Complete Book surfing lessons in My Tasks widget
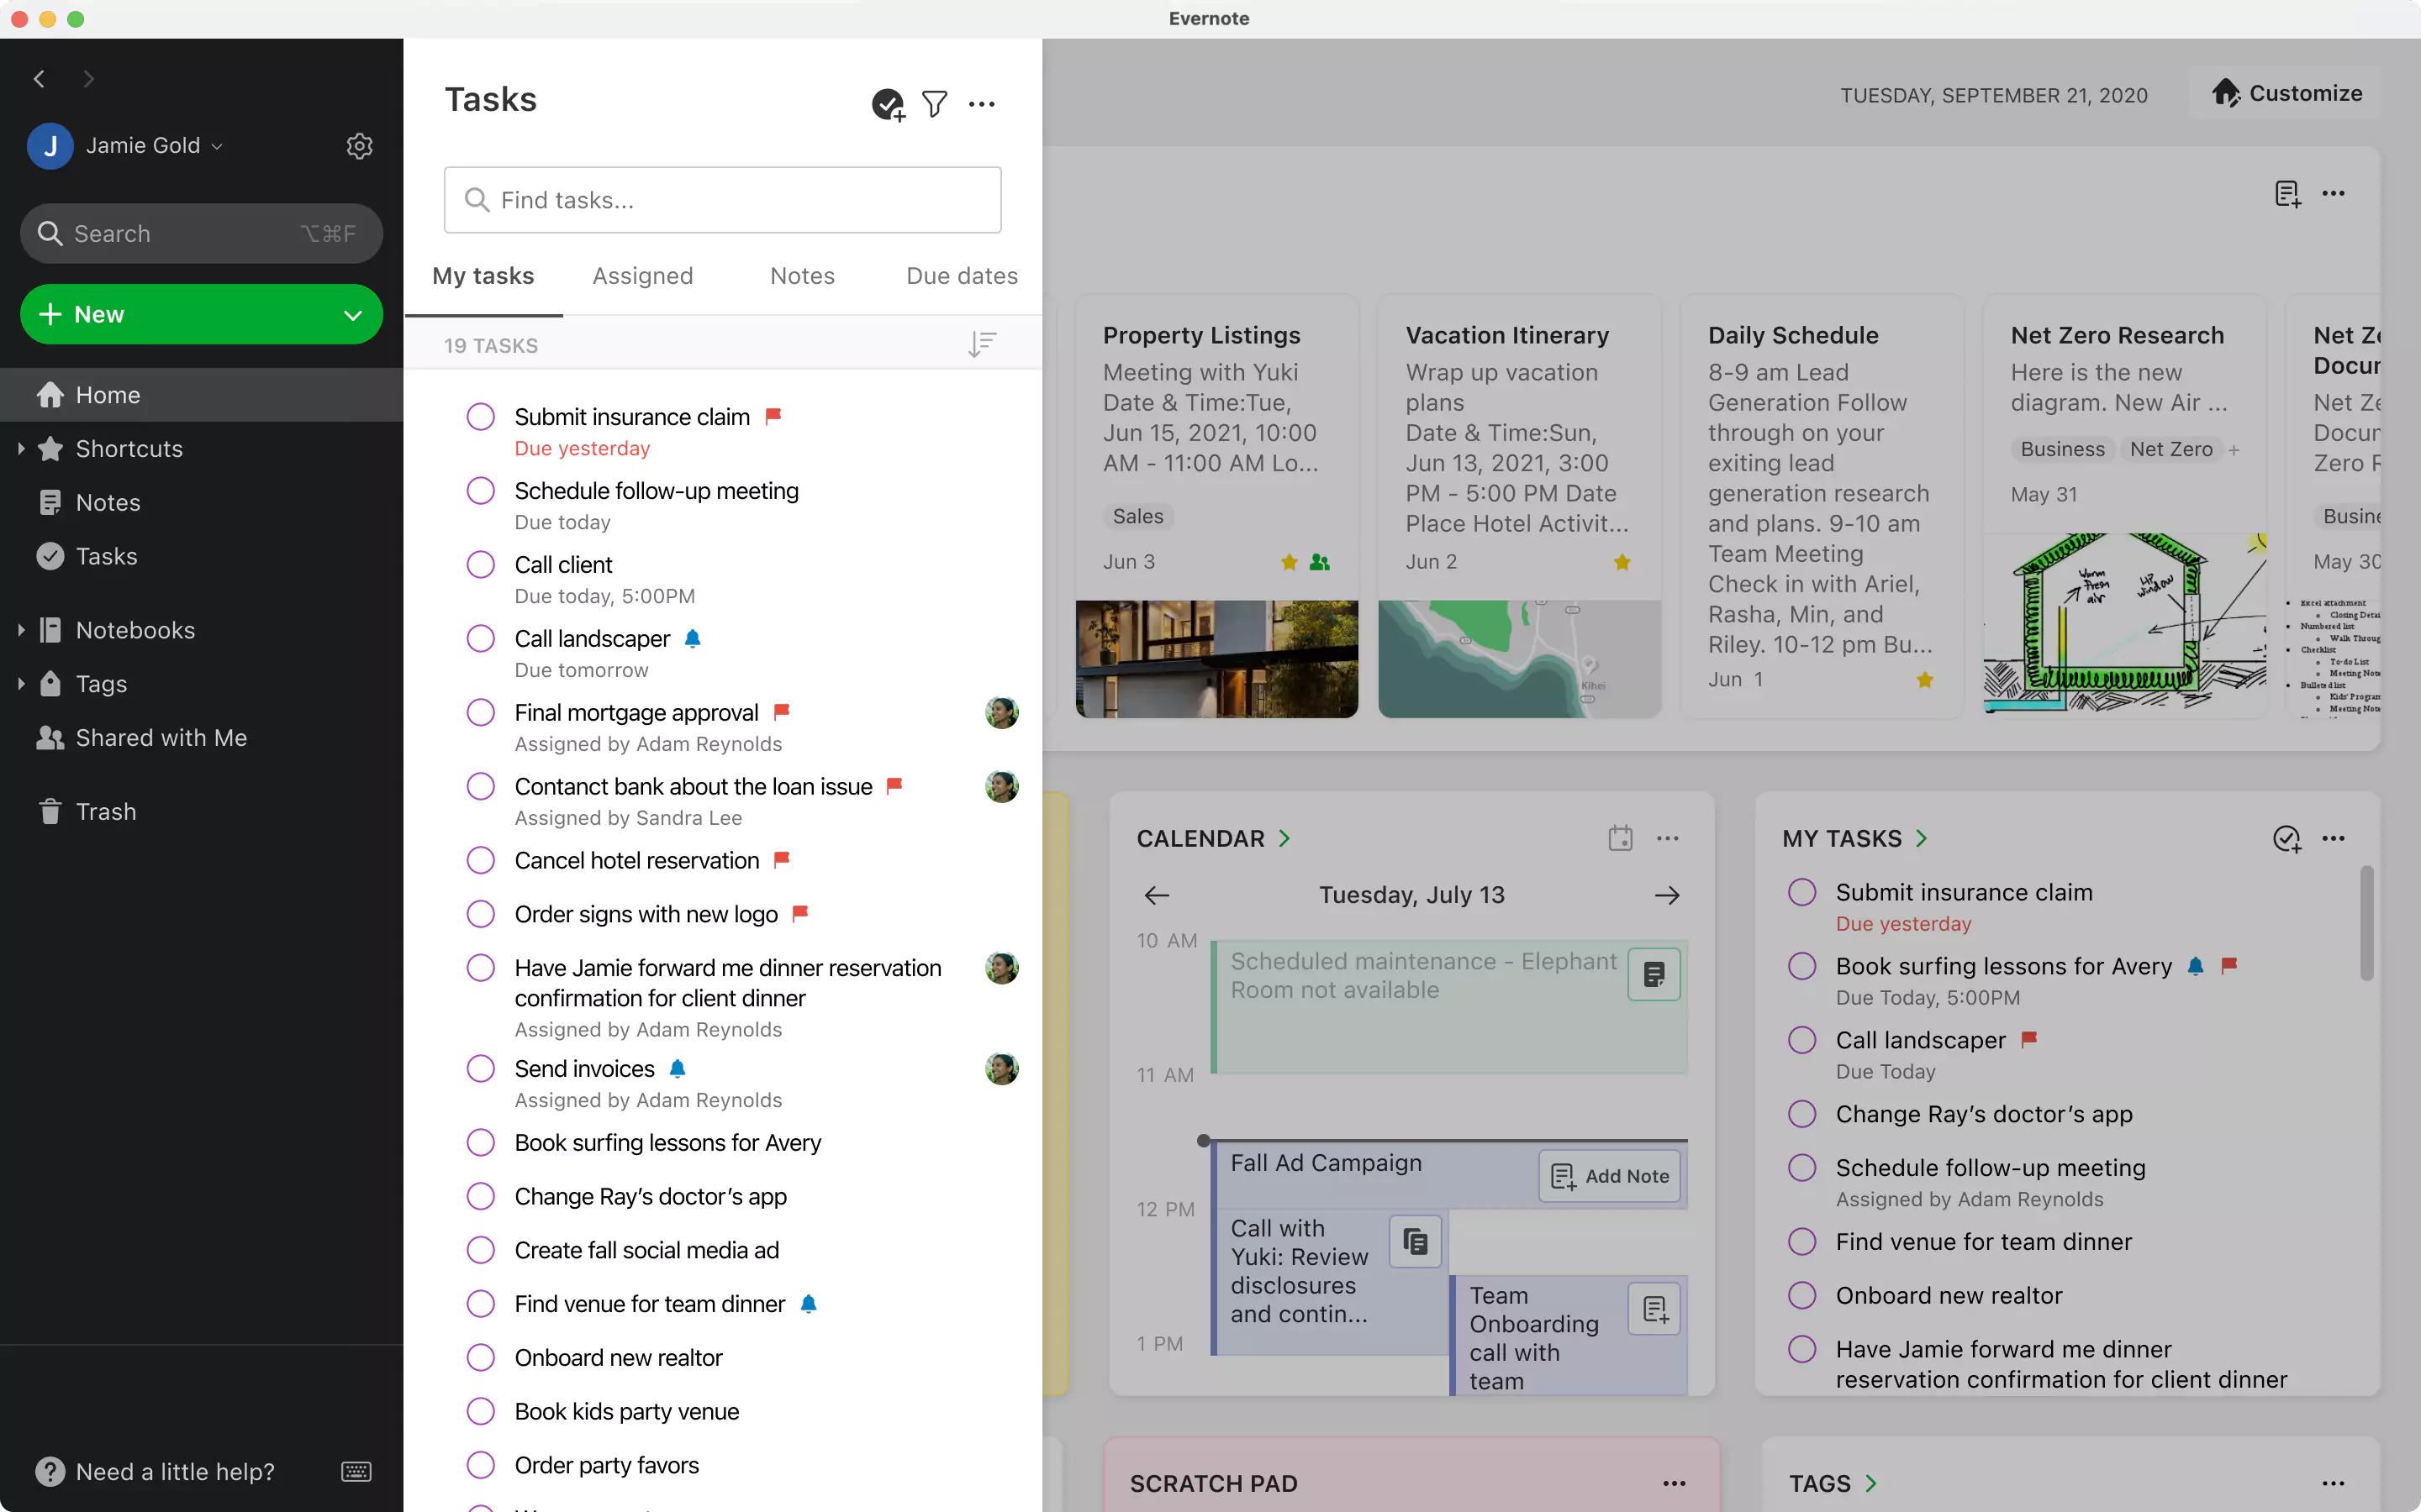The image size is (2421, 1512). pyautogui.click(x=1801, y=965)
